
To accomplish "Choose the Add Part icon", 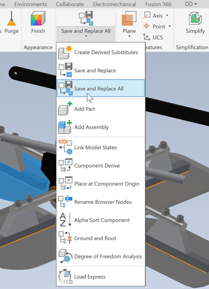I will click(x=65, y=108).
